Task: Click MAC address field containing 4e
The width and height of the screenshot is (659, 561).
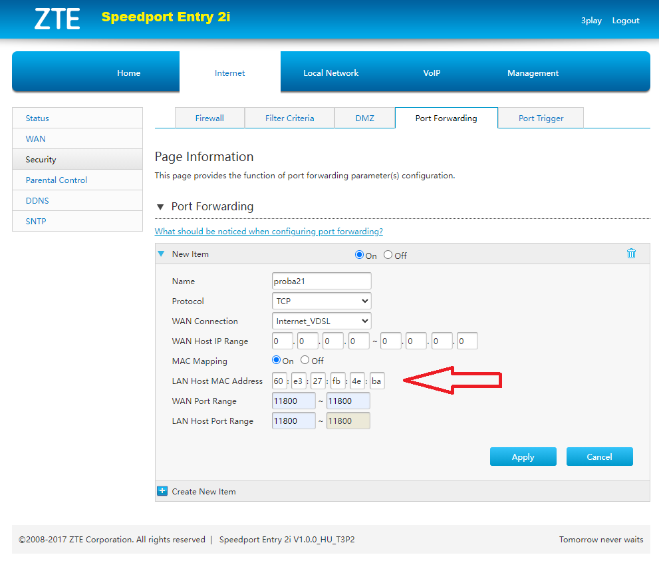Action: [x=357, y=381]
